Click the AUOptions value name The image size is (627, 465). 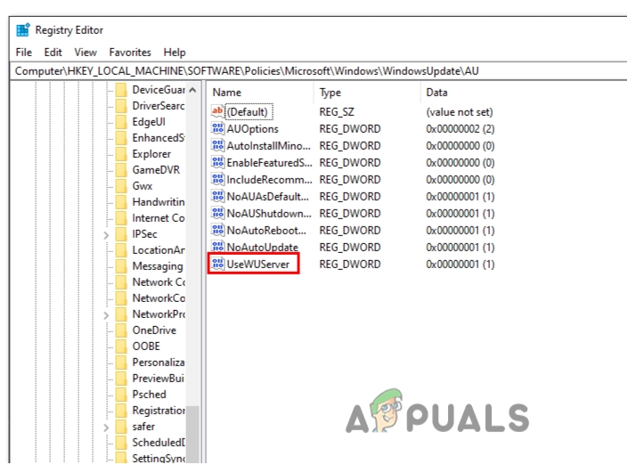(253, 129)
